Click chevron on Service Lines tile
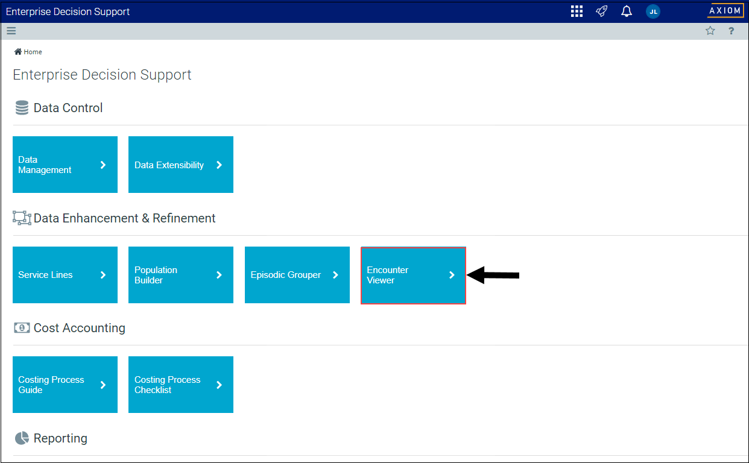This screenshot has width=749, height=463. [103, 275]
